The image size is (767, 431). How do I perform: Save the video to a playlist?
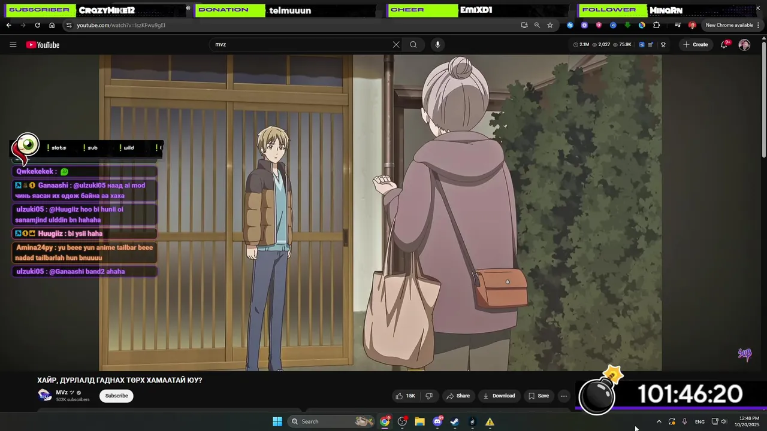point(538,396)
